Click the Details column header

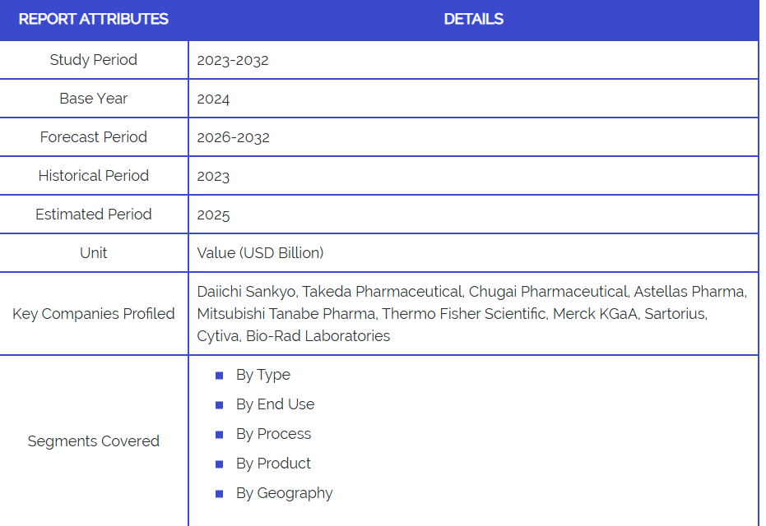[473, 19]
